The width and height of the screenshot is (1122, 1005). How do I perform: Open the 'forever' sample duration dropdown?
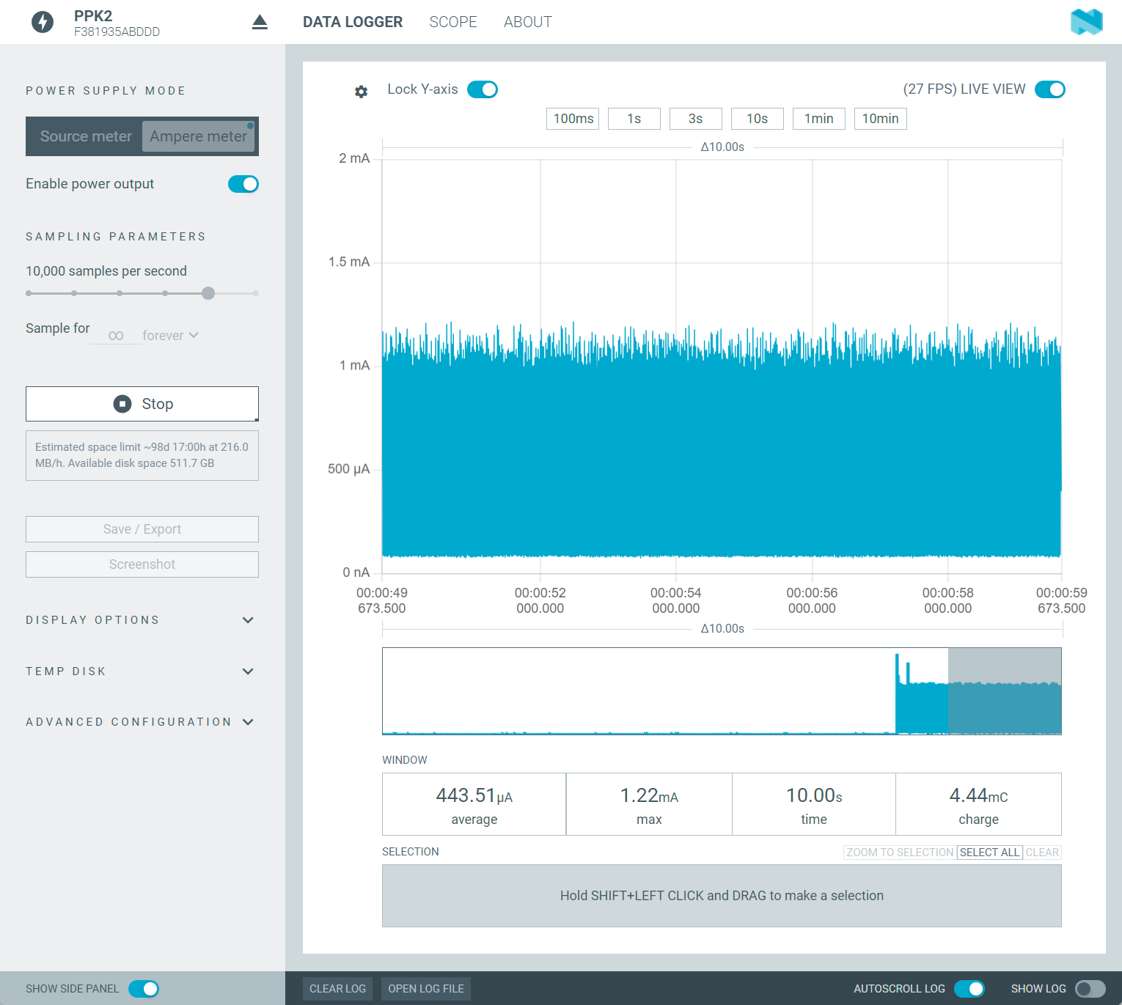tap(170, 336)
